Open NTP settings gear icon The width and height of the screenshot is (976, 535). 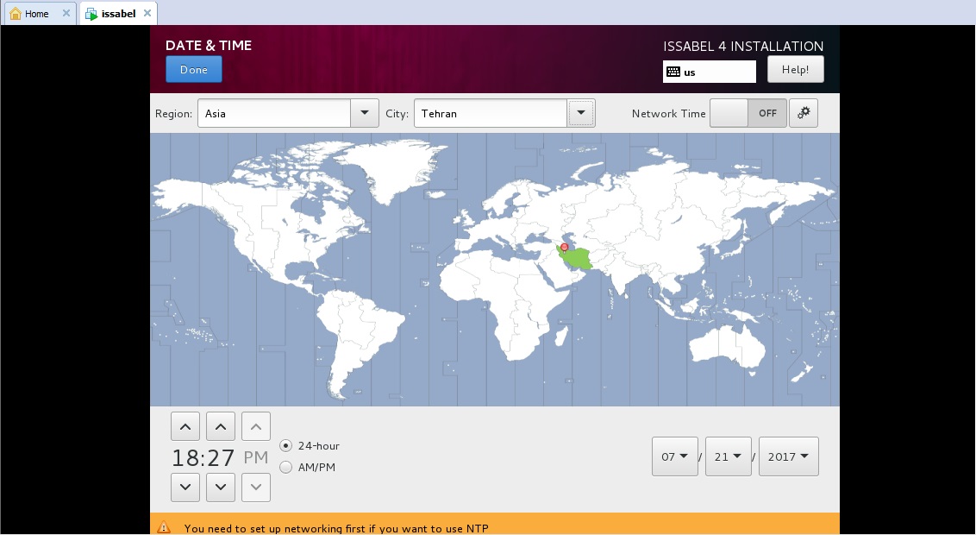804,113
